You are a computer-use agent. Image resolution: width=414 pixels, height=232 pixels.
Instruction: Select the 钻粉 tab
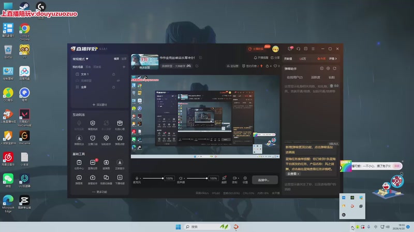click(332, 77)
